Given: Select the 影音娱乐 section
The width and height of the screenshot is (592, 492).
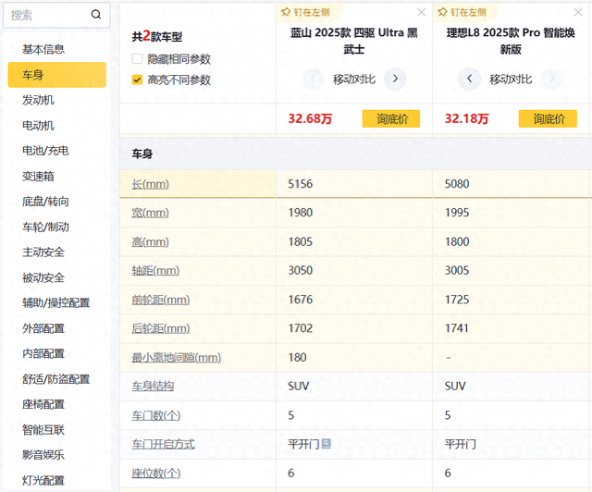Looking at the screenshot, I should point(43,455).
